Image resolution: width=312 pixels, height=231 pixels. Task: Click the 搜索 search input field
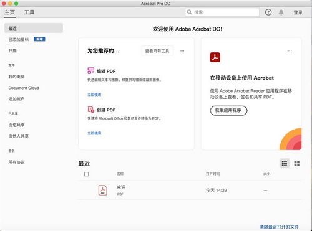pos(222,12)
